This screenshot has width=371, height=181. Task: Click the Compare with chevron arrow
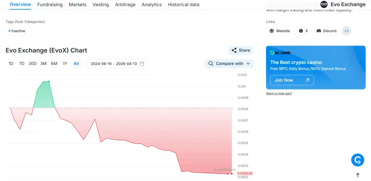coord(248,64)
